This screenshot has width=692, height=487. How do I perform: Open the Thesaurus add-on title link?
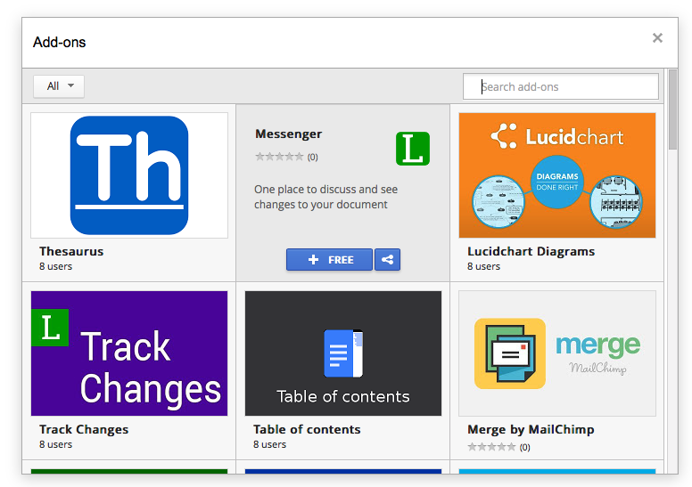pyautogui.click(x=71, y=252)
